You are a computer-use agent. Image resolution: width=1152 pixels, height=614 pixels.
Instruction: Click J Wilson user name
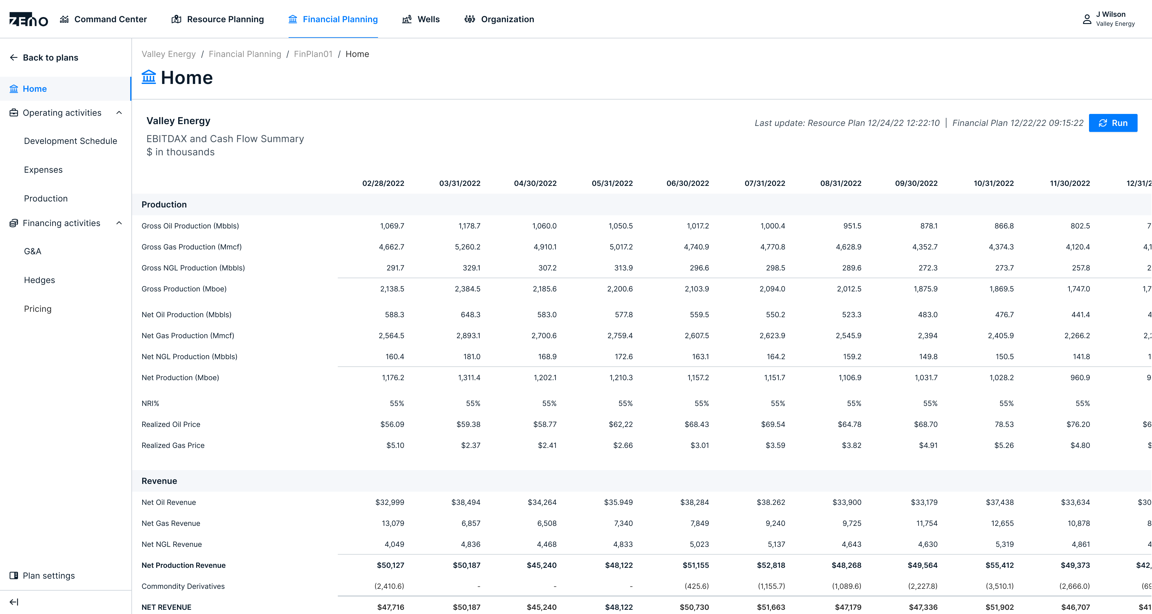pos(1110,14)
